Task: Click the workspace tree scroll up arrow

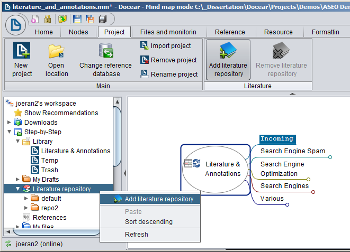Action: (117, 102)
